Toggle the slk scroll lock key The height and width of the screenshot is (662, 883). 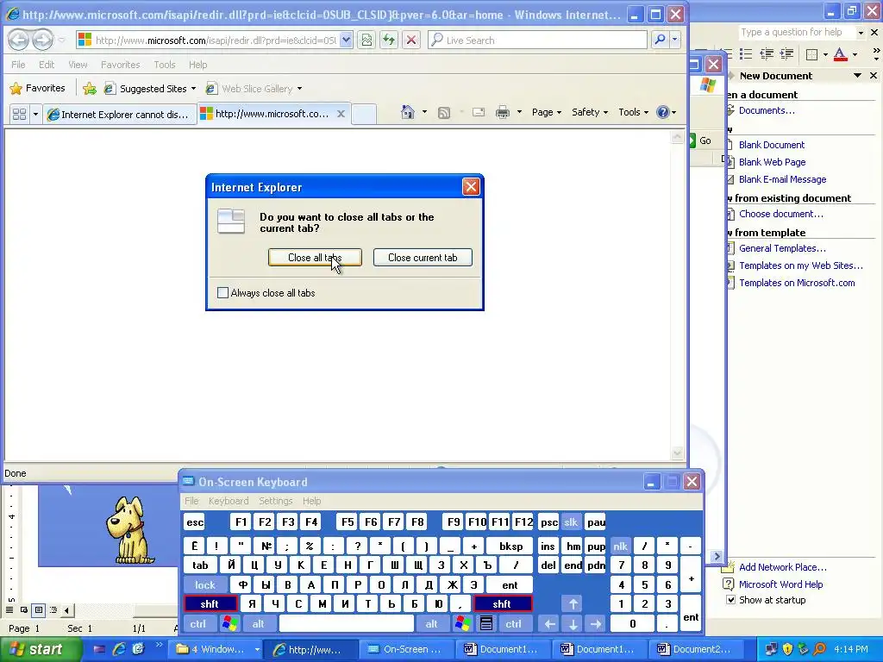point(571,522)
